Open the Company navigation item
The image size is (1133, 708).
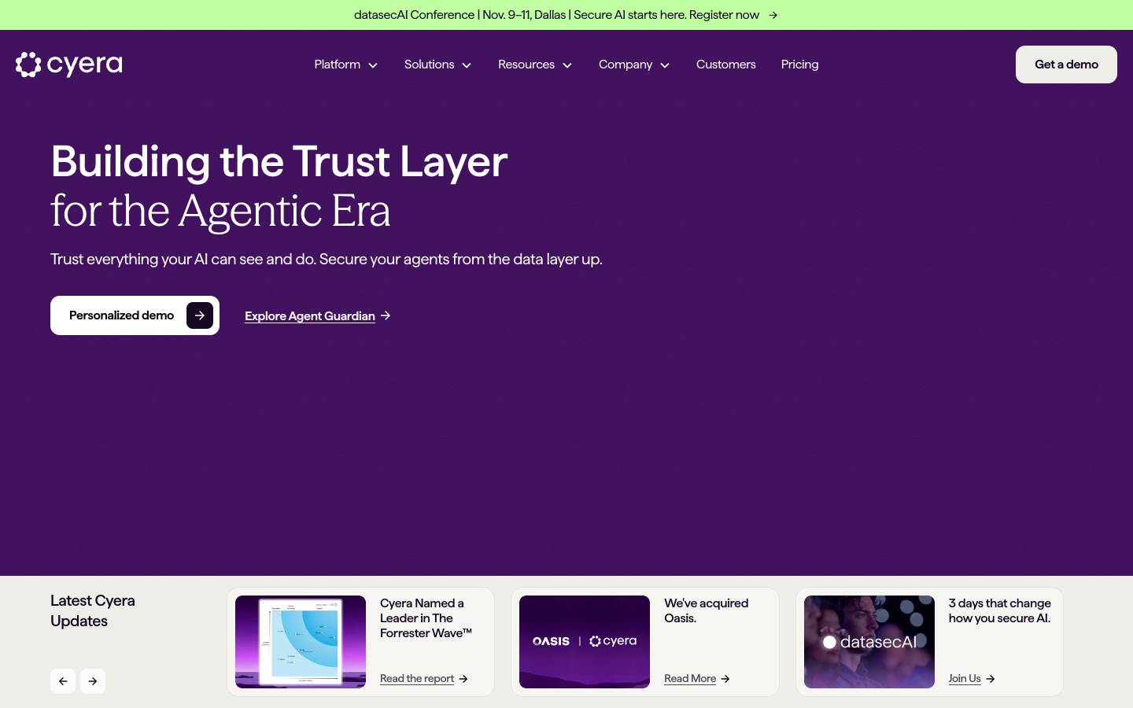coord(626,65)
